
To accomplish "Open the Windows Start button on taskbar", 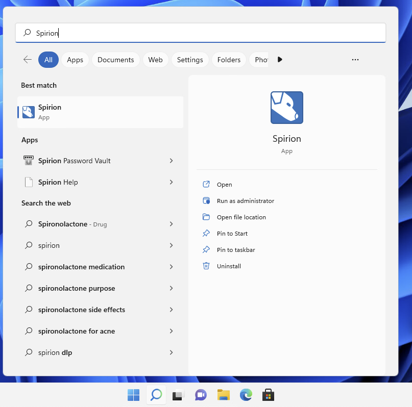I will click(133, 395).
